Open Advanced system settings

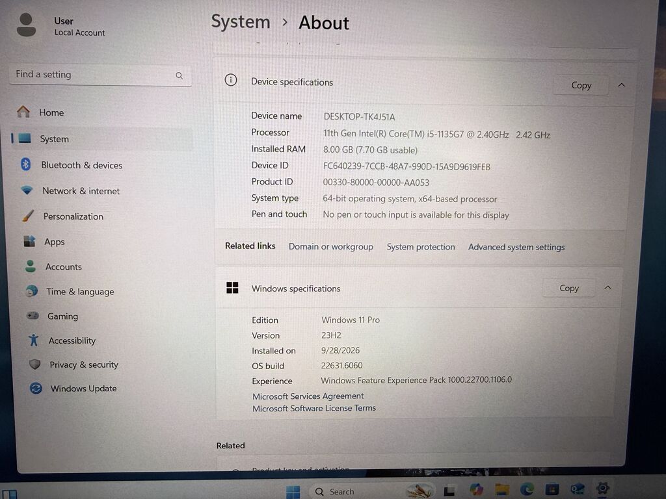click(516, 247)
